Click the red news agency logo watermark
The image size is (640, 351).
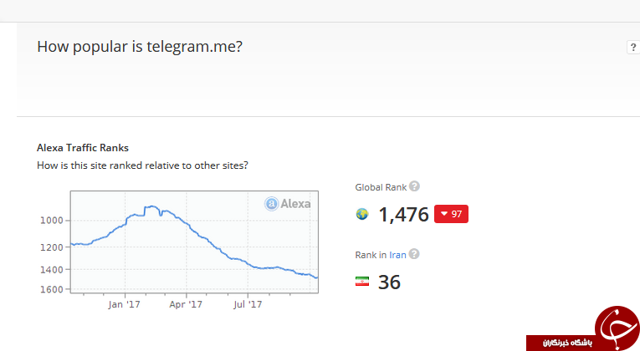pyautogui.click(x=617, y=327)
